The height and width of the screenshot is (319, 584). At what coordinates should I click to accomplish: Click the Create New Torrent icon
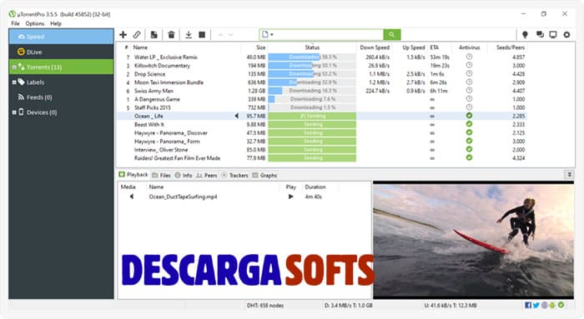[x=154, y=35]
